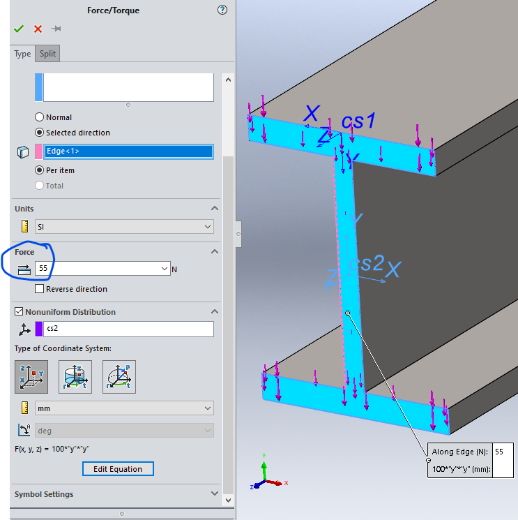
Task: Select Cylindrical coordinate system type
Action: tap(75, 377)
